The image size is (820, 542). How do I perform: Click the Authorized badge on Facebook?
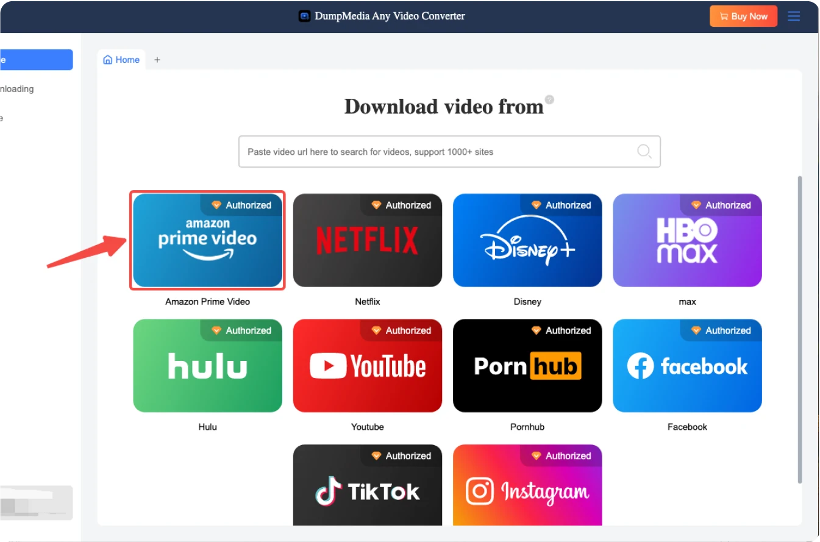(x=721, y=330)
